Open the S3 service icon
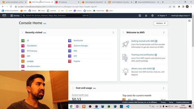The width and height of the screenshot is (194, 109). [x=23, y=41]
